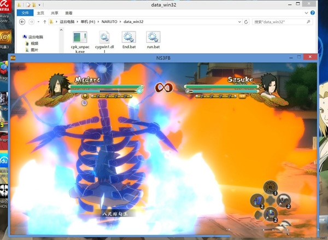The height and width of the screenshot is (240, 328).
Task: Click infinity timer symbol in game
Action: tap(164, 87)
